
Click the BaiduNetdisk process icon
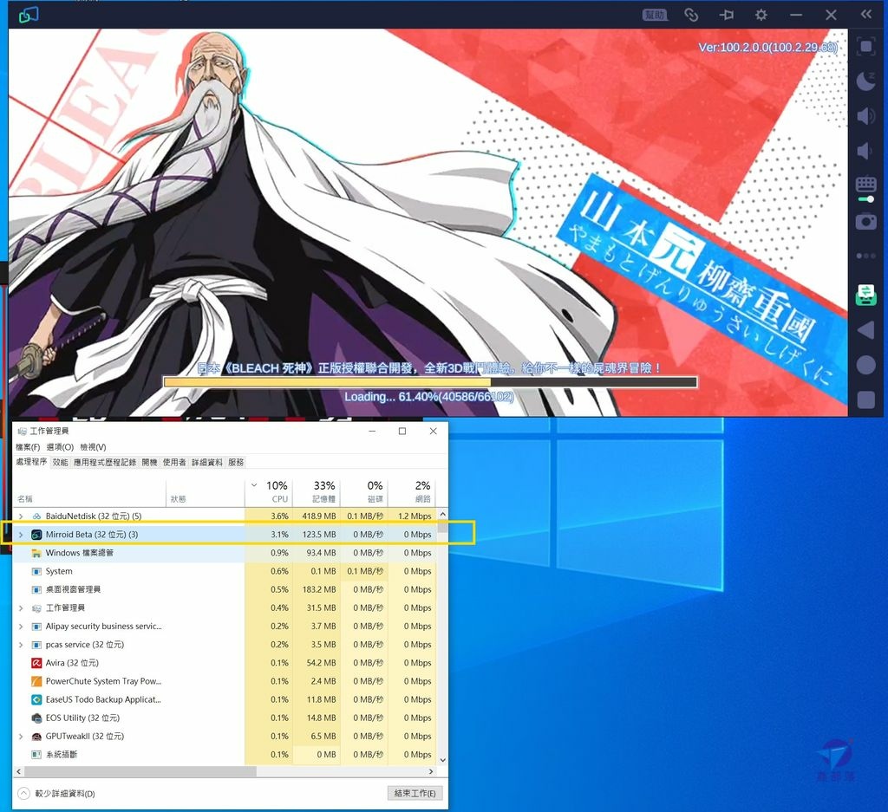click(36, 516)
